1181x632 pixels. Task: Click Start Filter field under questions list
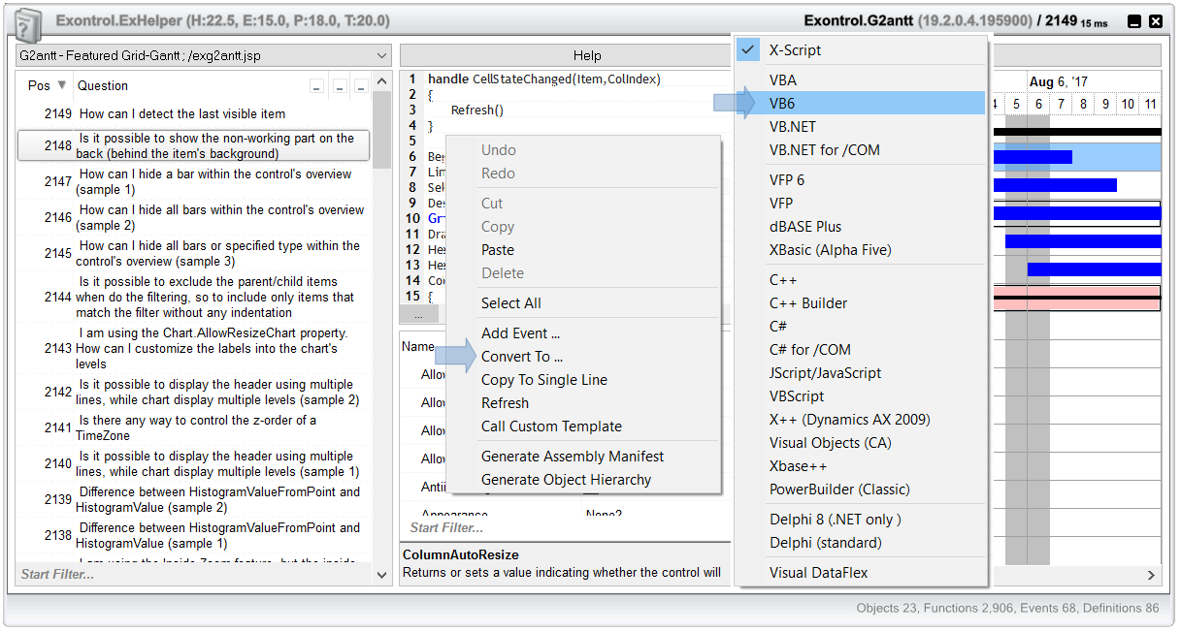[x=194, y=575]
